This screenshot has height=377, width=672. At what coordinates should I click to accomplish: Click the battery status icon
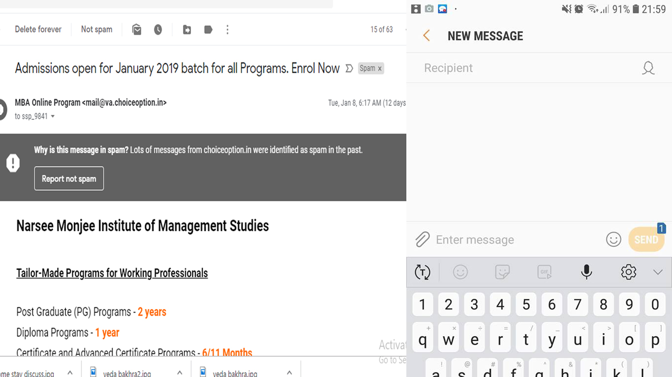click(636, 9)
